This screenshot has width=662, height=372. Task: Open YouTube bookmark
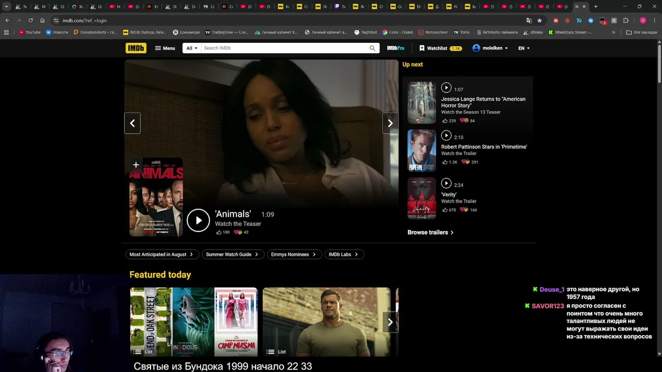coord(30,32)
